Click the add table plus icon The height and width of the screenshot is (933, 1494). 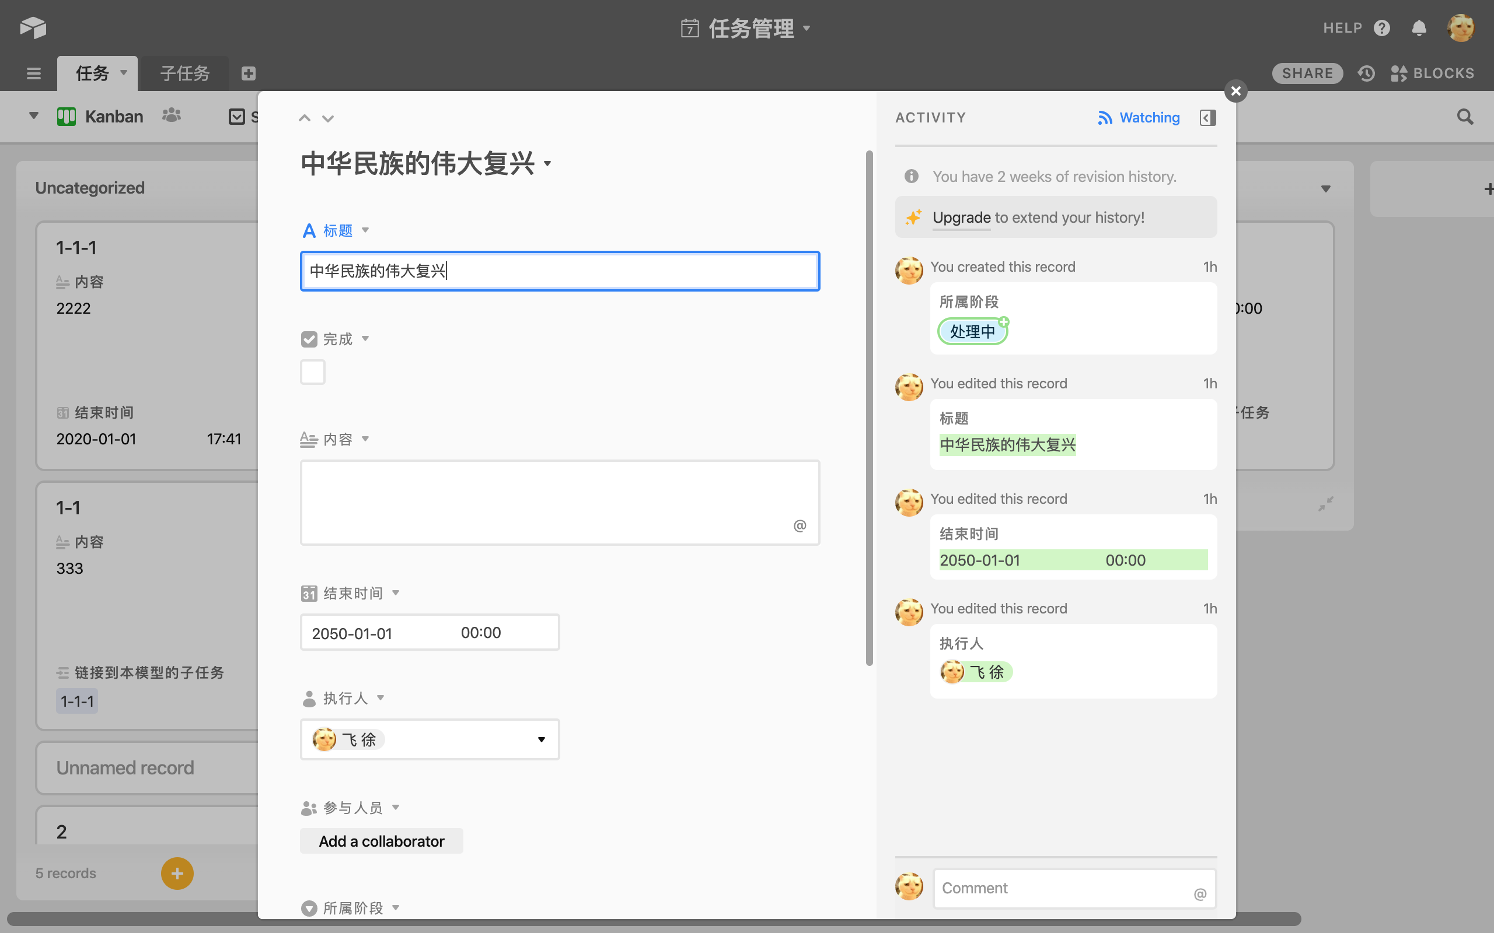pyautogui.click(x=248, y=73)
